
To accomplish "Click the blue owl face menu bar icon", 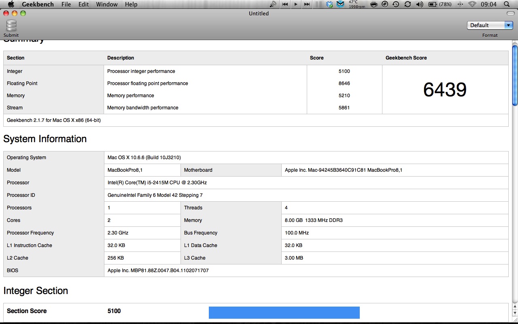I will tap(341, 4).
